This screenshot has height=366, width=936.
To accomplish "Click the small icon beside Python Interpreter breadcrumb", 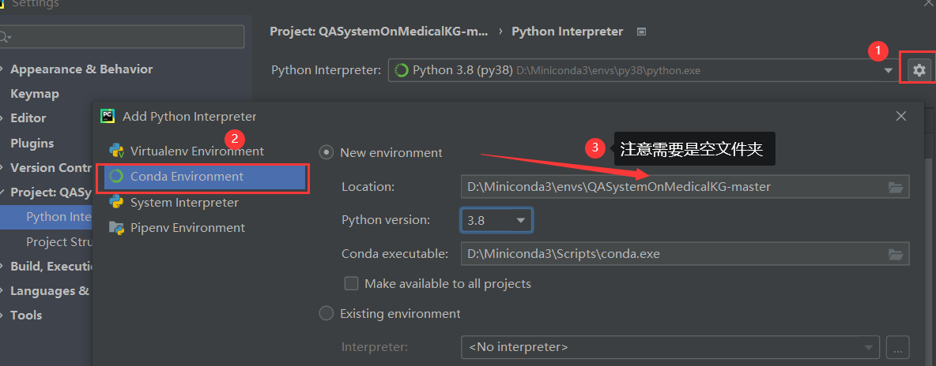I will (x=642, y=32).
